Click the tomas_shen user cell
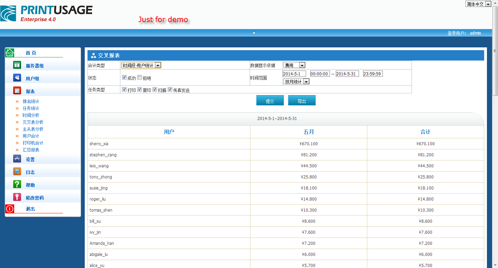Screen dimensions: 498x268 pos(169,210)
